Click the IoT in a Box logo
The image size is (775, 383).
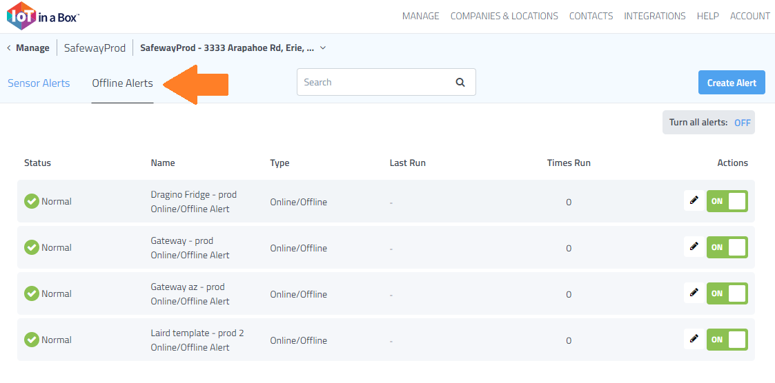click(43, 16)
